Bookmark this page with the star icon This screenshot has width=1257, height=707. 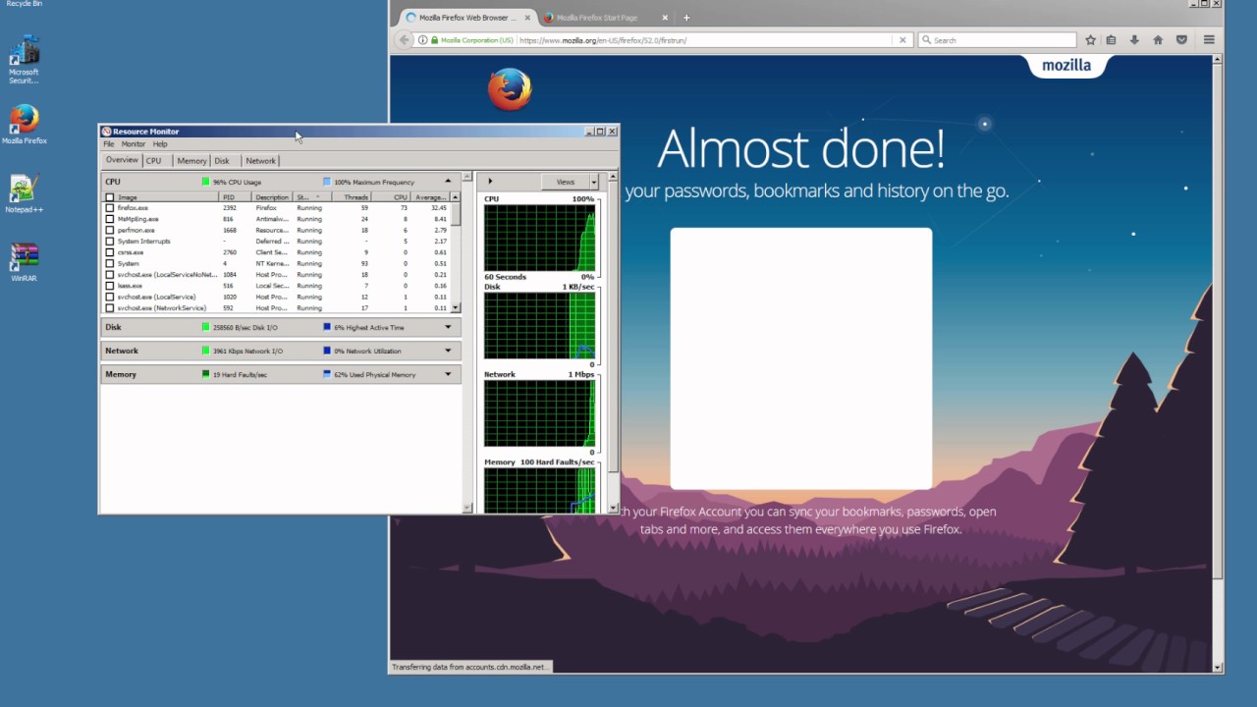(1090, 40)
